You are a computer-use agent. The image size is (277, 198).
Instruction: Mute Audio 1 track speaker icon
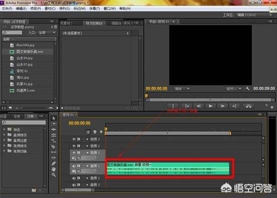pyautogui.click(x=74, y=166)
